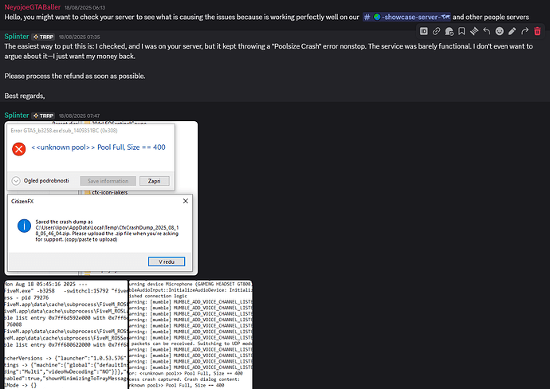Delete the message with the red trash icon
The width and height of the screenshot is (550, 389).
click(x=537, y=31)
